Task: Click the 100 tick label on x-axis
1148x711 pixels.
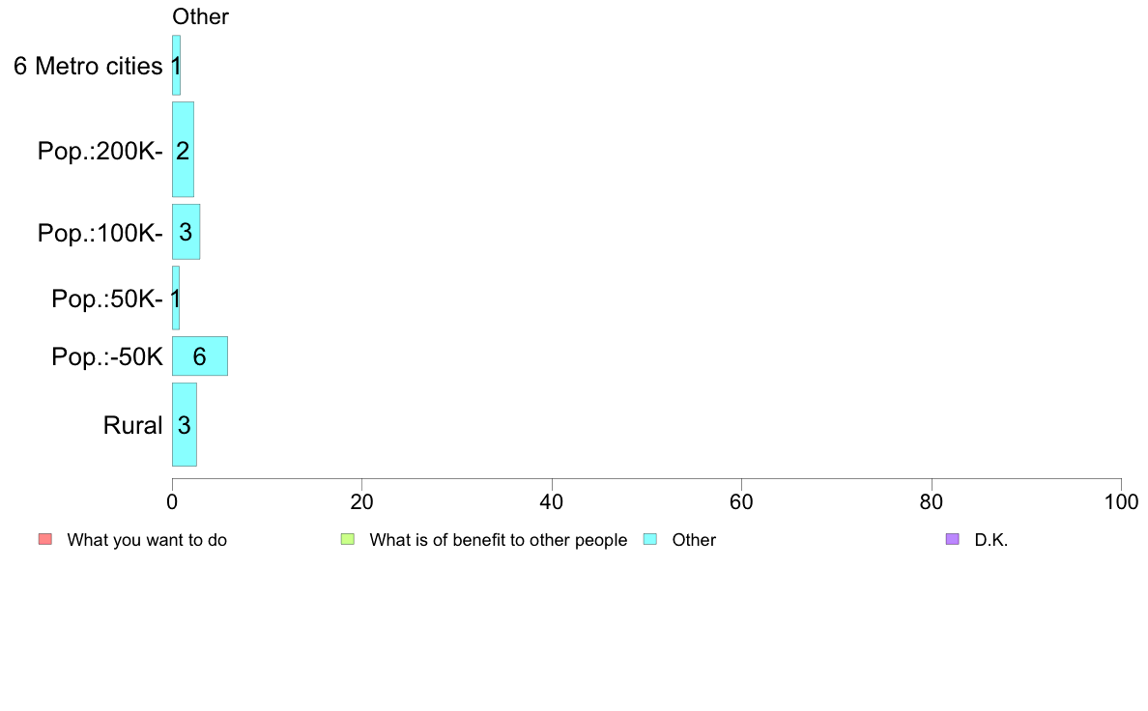Action: click(1121, 501)
